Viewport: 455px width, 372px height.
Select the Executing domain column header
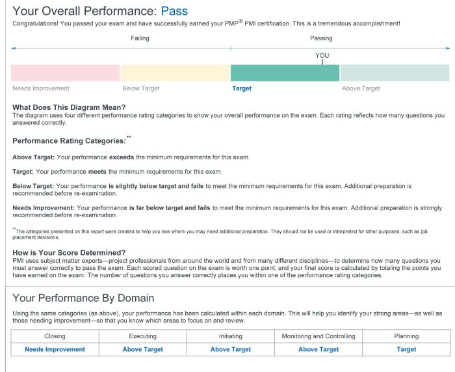[x=142, y=336]
